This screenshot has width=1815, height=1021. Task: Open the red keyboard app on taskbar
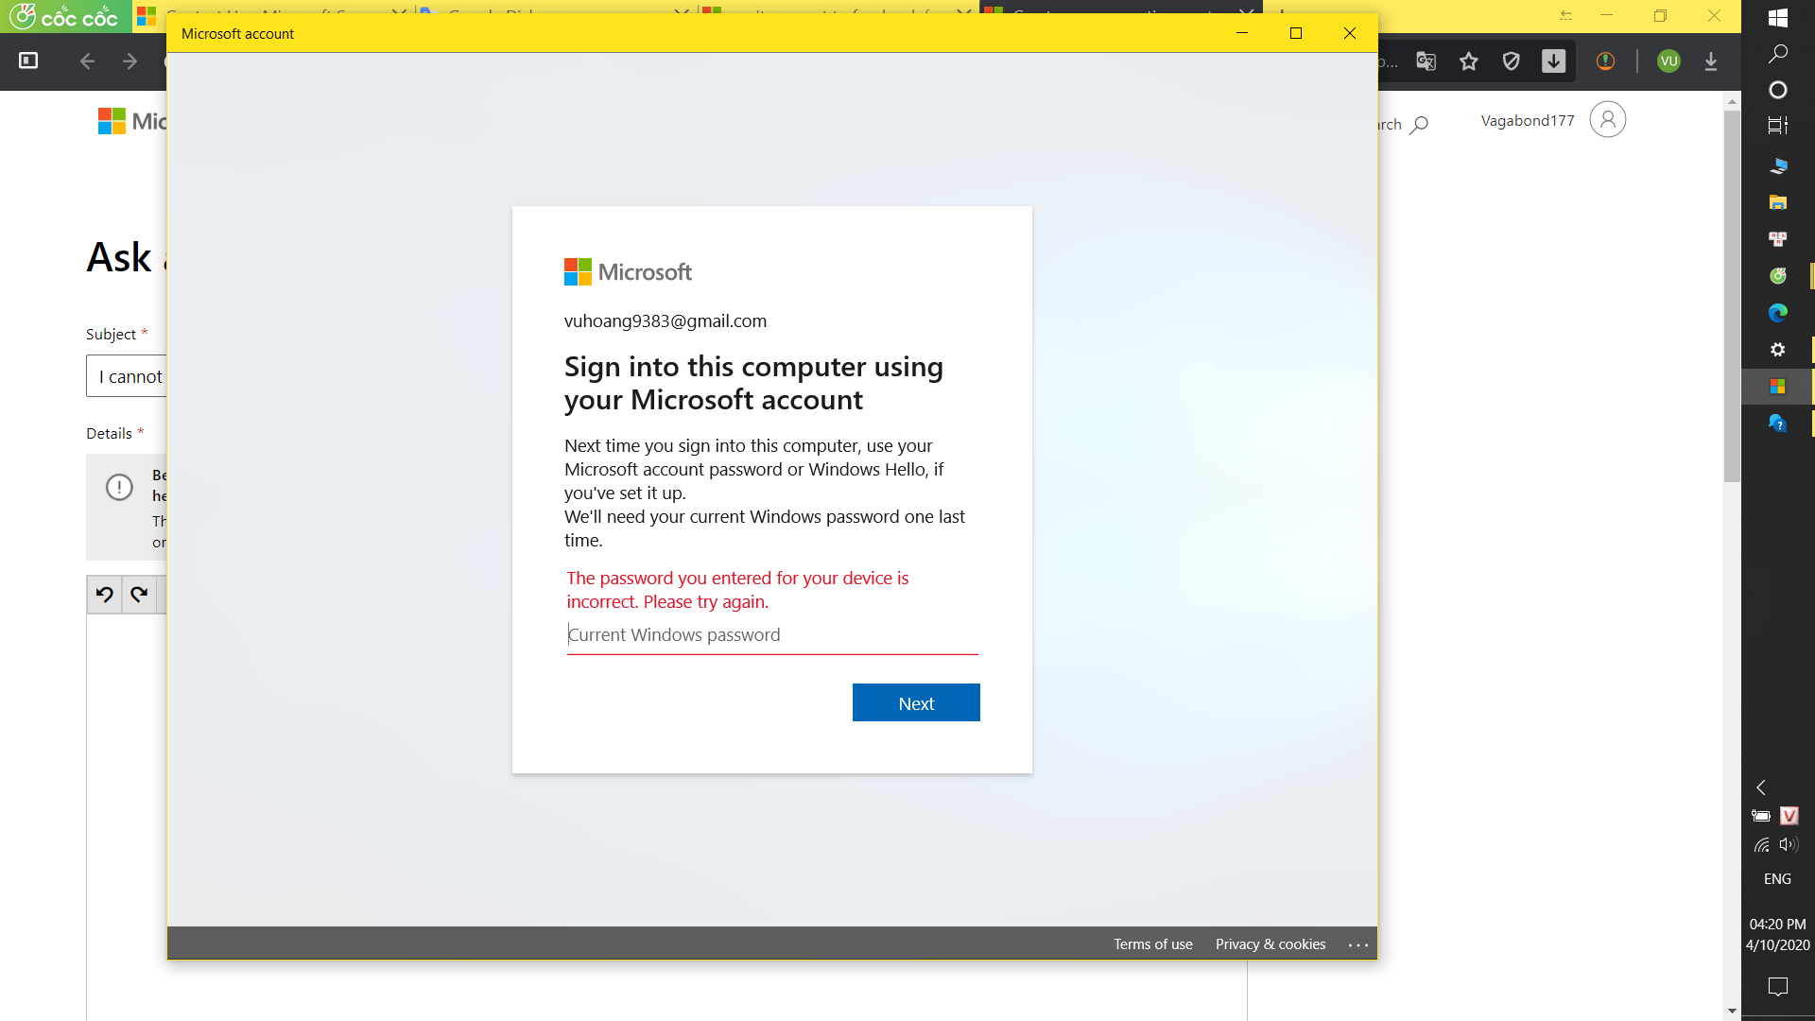point(1777,238)
